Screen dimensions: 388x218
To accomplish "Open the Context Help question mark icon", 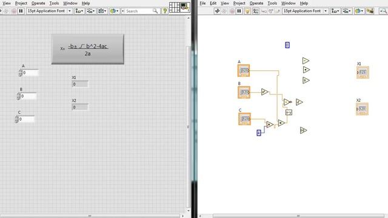I will click(x=165, y=11).
